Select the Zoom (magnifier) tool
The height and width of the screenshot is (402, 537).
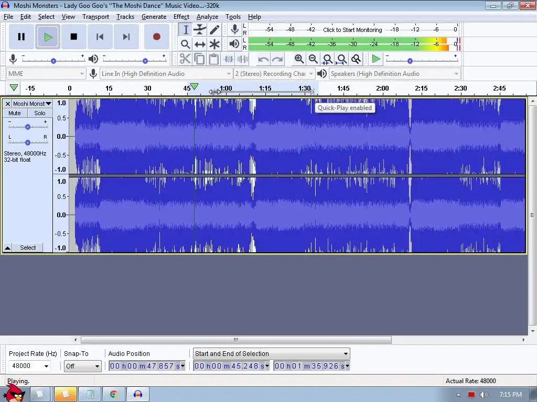click(185, 44)
